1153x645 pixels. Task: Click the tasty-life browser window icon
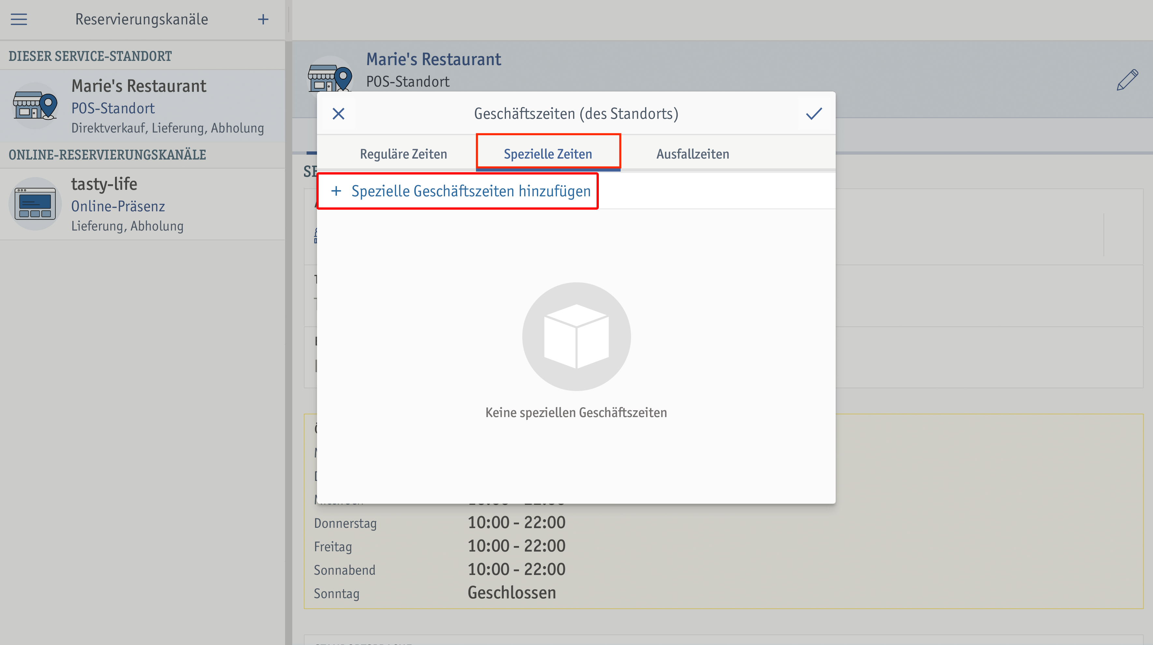pos(35,204)
